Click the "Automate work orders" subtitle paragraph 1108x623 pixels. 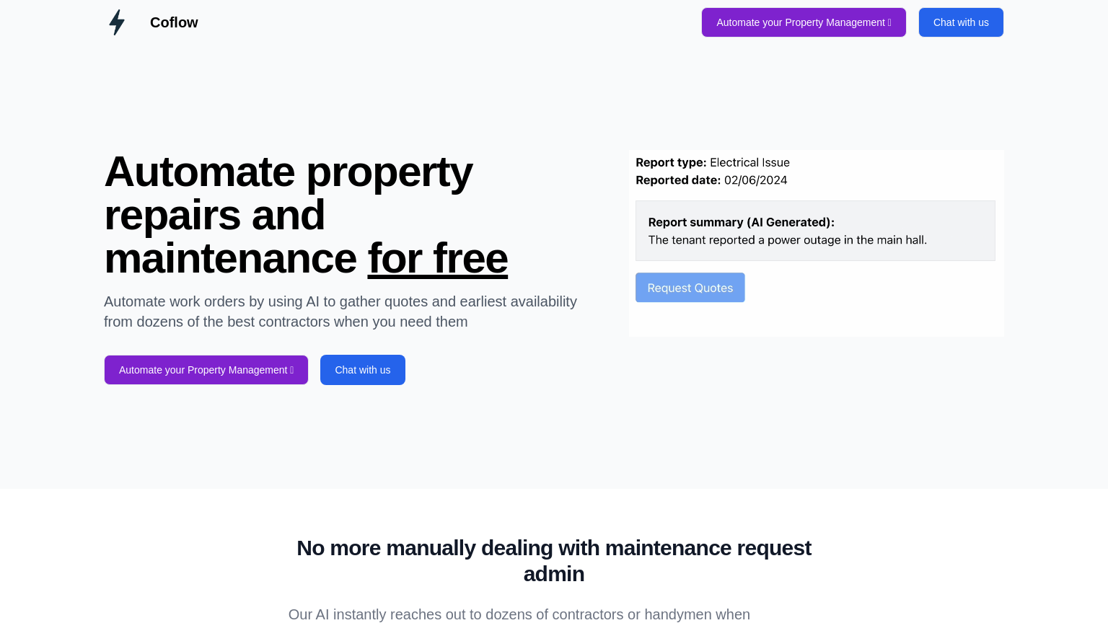click(340, 311)
